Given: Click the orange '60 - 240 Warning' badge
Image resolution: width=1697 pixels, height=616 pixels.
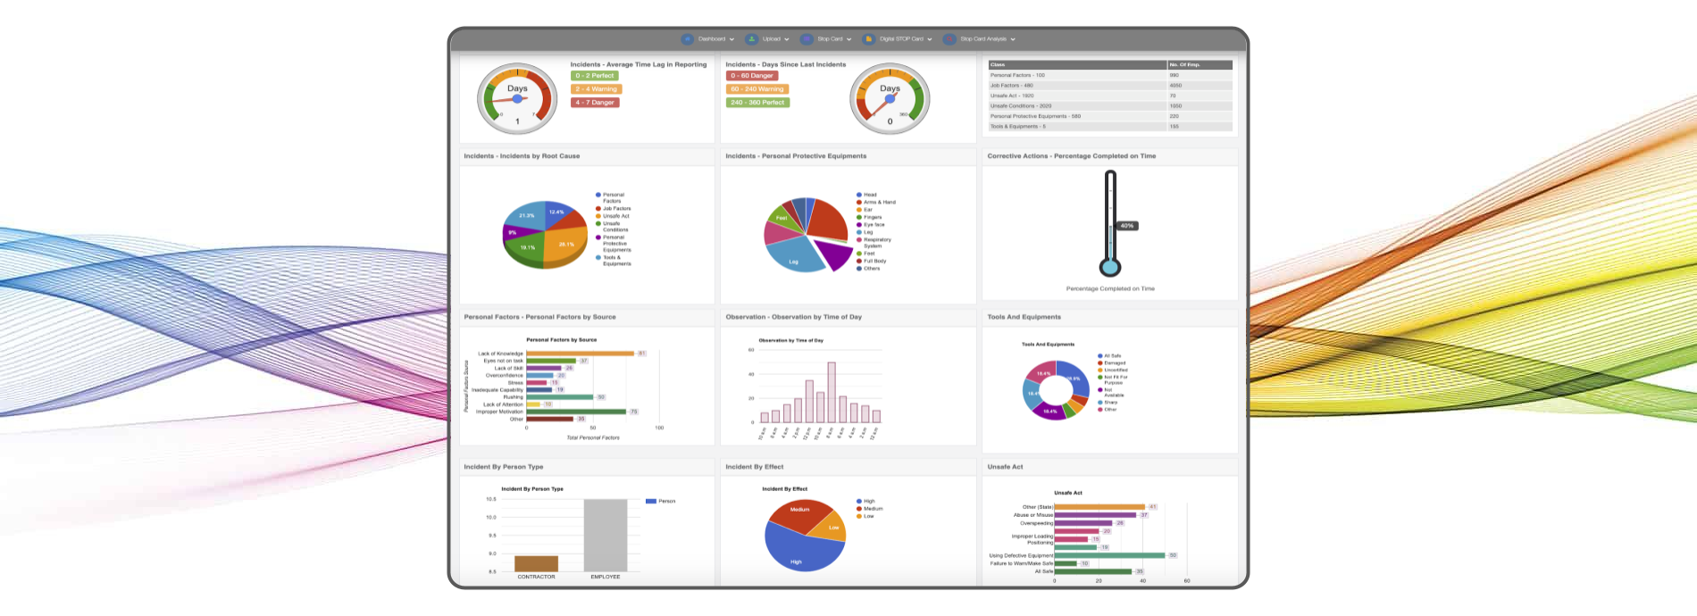Looking at the screenshot, I should click(x=757, y=89).
